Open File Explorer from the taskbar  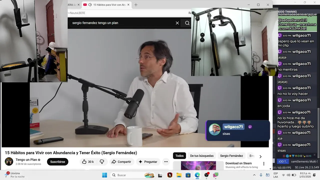tap(179, 175)
